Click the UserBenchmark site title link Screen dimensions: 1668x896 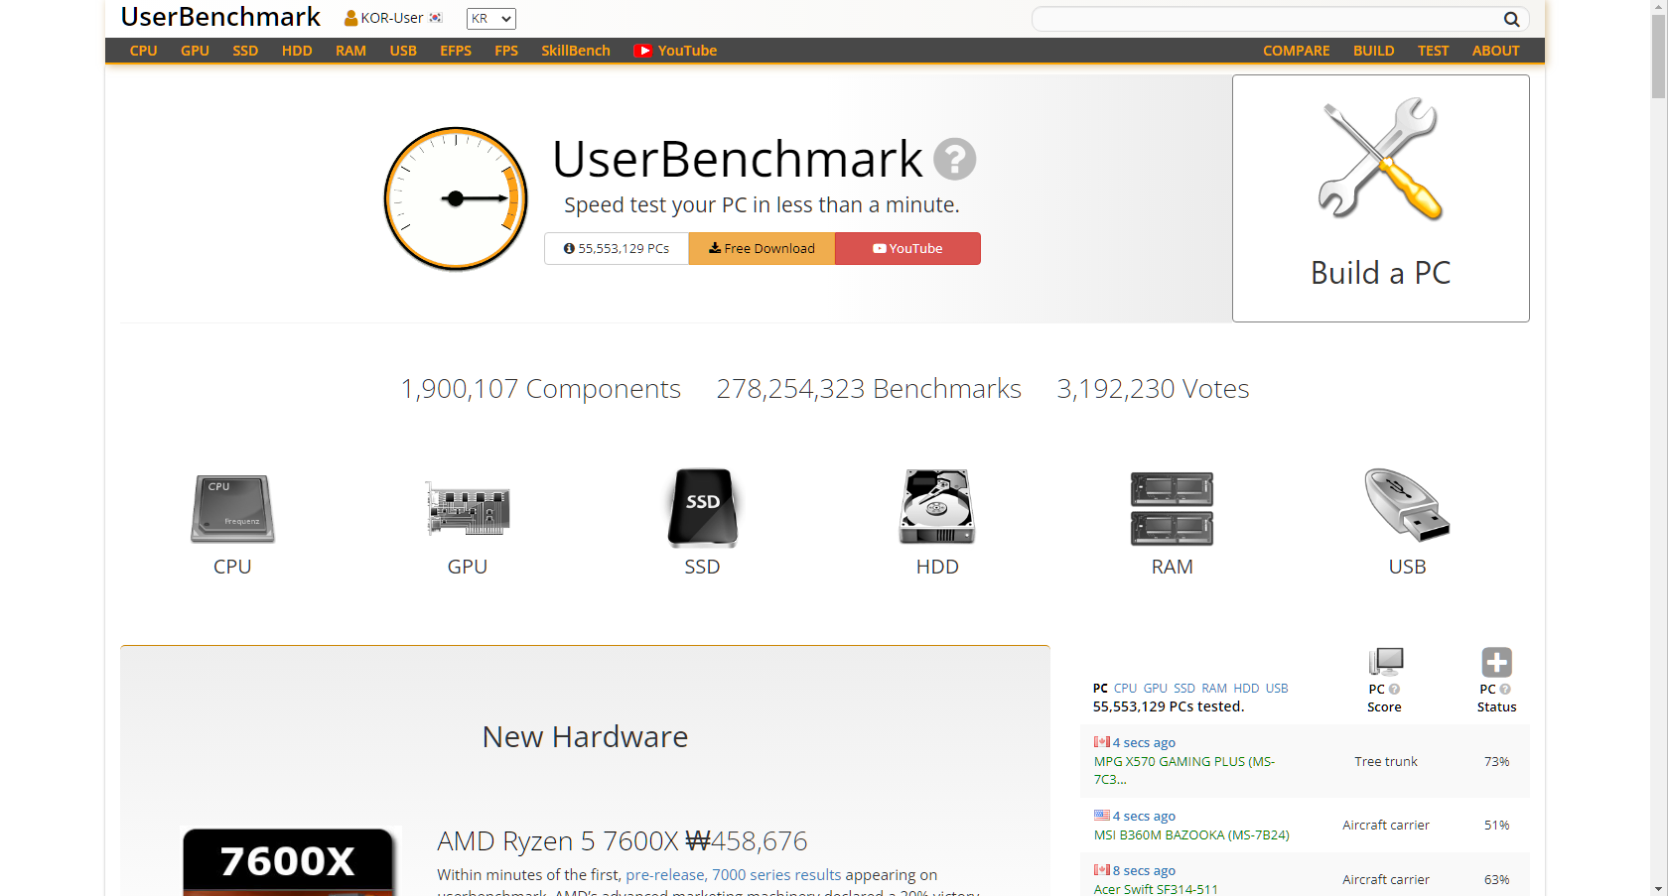[x=220, y=17]
